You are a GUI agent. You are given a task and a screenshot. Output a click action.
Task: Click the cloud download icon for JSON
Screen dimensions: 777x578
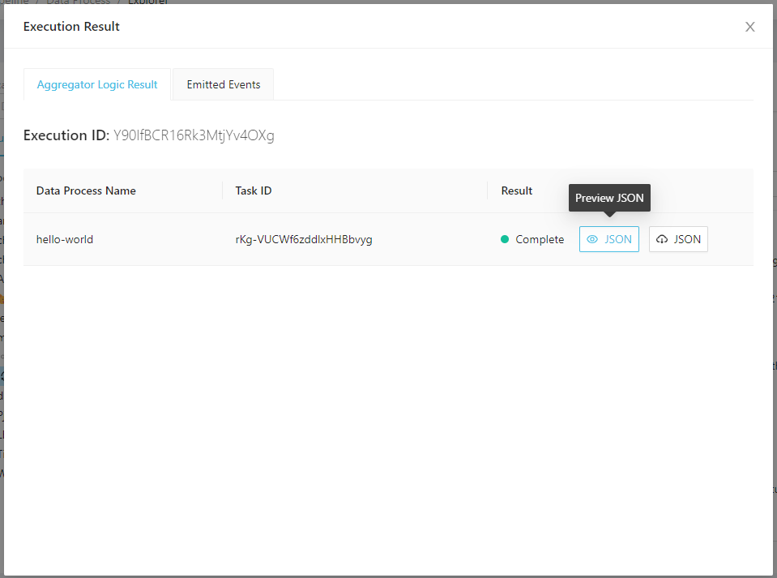[x=662, y=239]
